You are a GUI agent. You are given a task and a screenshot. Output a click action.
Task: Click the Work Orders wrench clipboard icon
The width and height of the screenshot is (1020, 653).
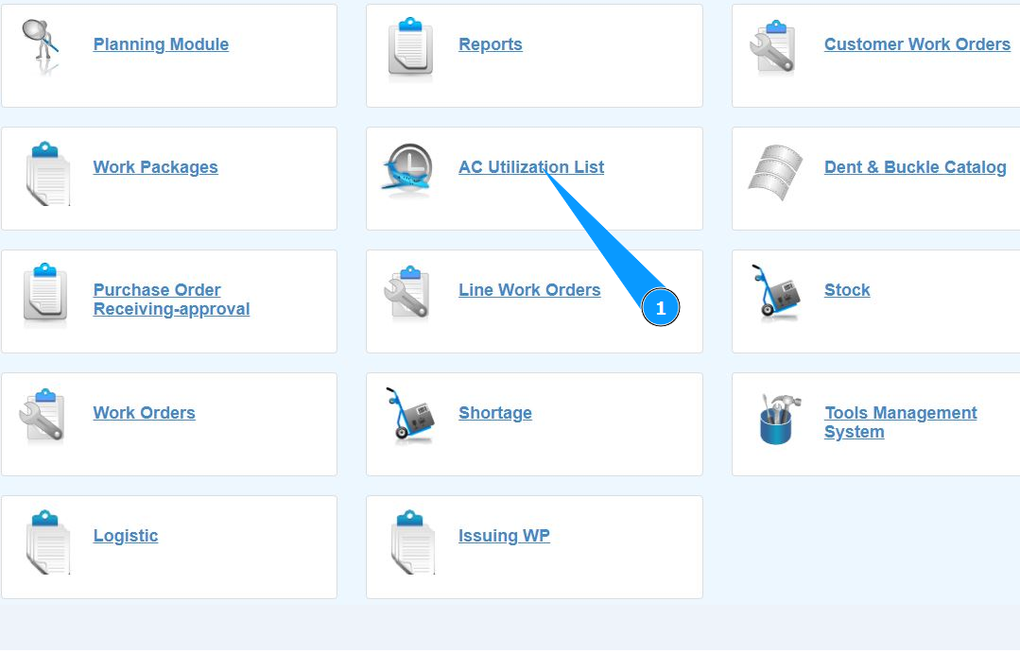pyautogui.click(x=43, y=415)
